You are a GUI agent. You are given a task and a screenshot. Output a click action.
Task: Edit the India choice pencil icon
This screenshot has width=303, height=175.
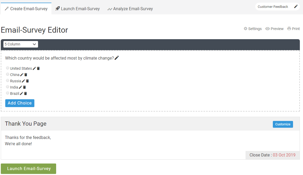point(20,87)
